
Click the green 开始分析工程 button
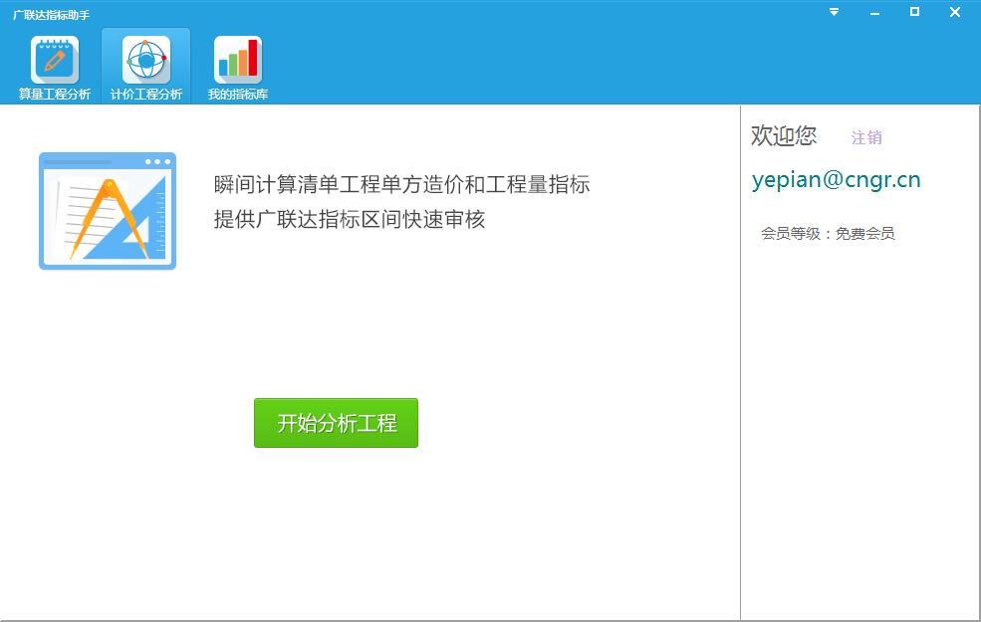click(336, 423)
